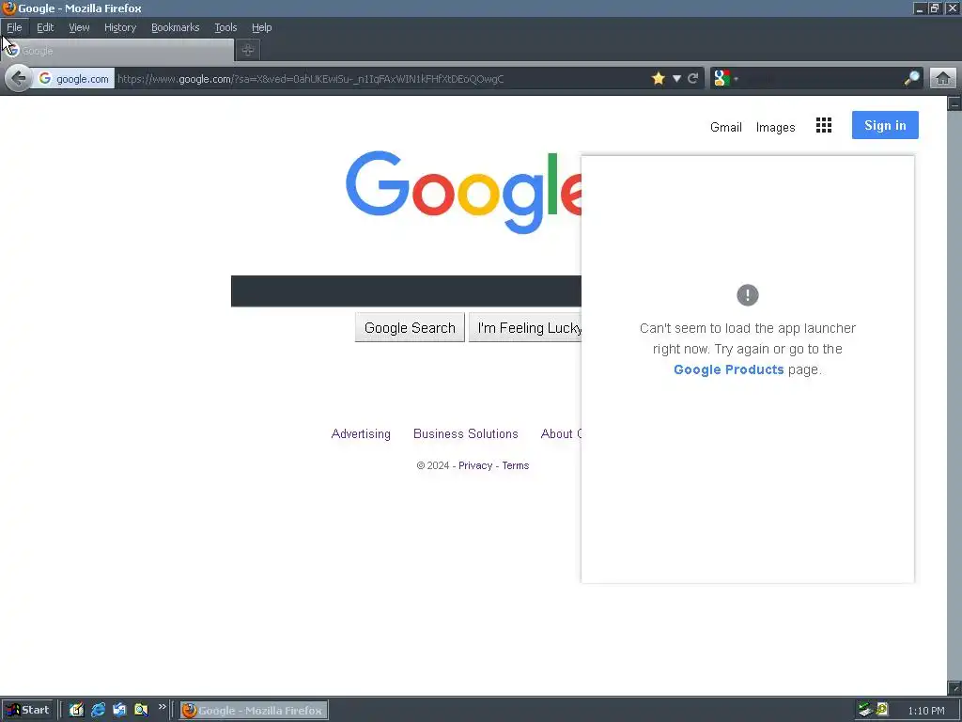962x722 pixels.
Task: Focus the dark Google search input box
Action: 406,291
